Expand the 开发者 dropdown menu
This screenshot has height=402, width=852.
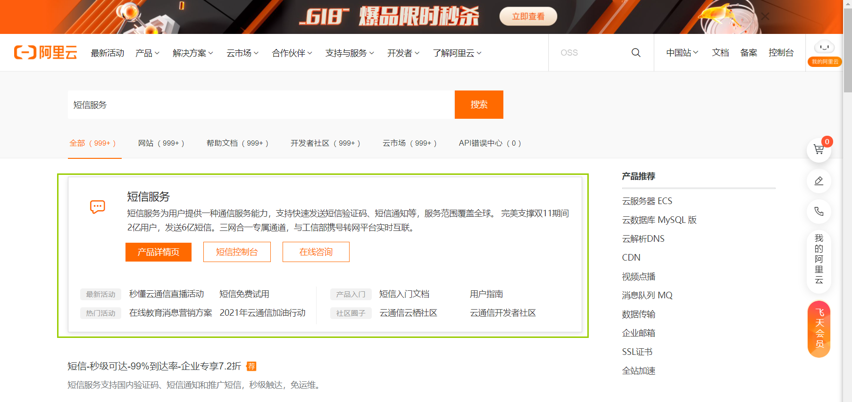click(x=403, y=53)
